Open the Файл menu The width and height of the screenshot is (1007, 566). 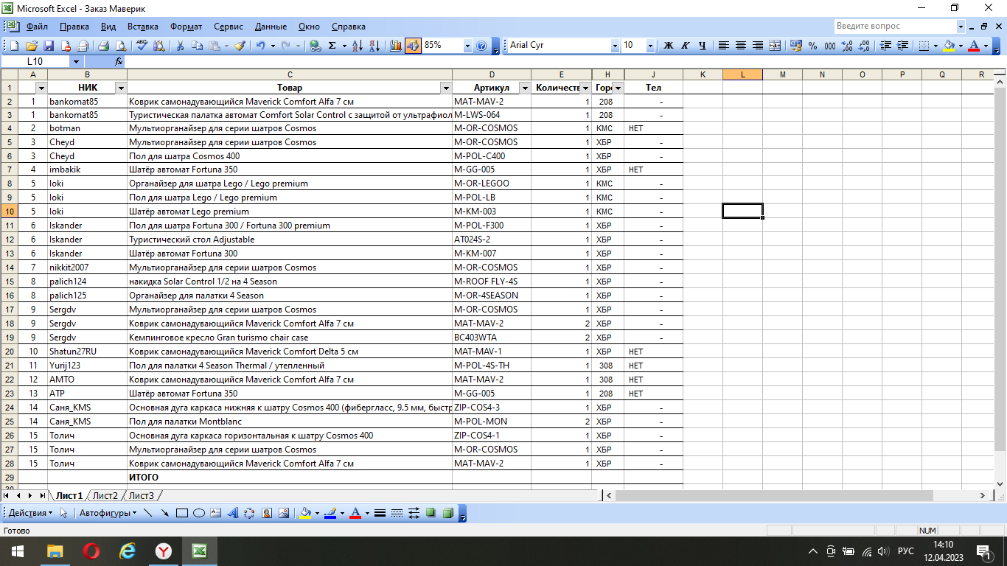[37, 27]
